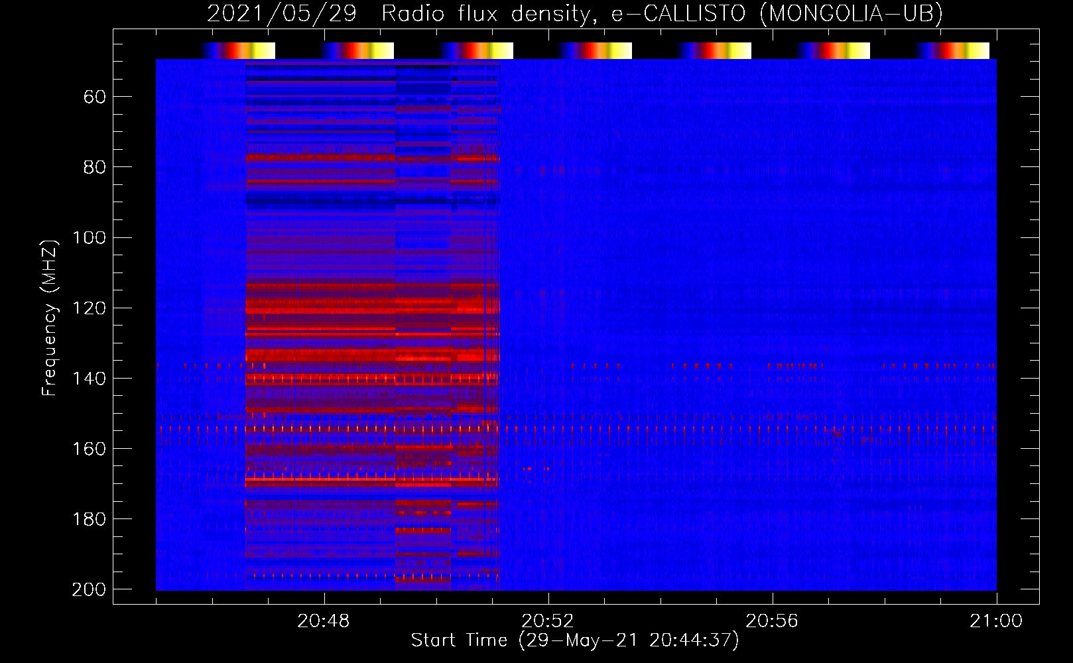Click the 20:52 time tick label
The height and width of the screenshot is (663, 1073).
click(x=547, y=621)
